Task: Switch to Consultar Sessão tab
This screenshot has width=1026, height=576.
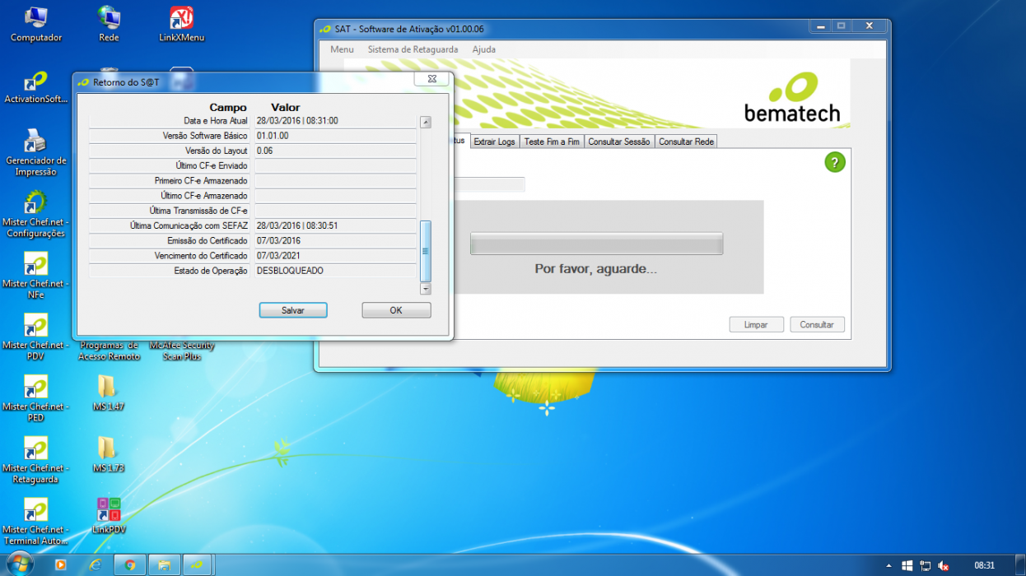Action: point(618,142)
